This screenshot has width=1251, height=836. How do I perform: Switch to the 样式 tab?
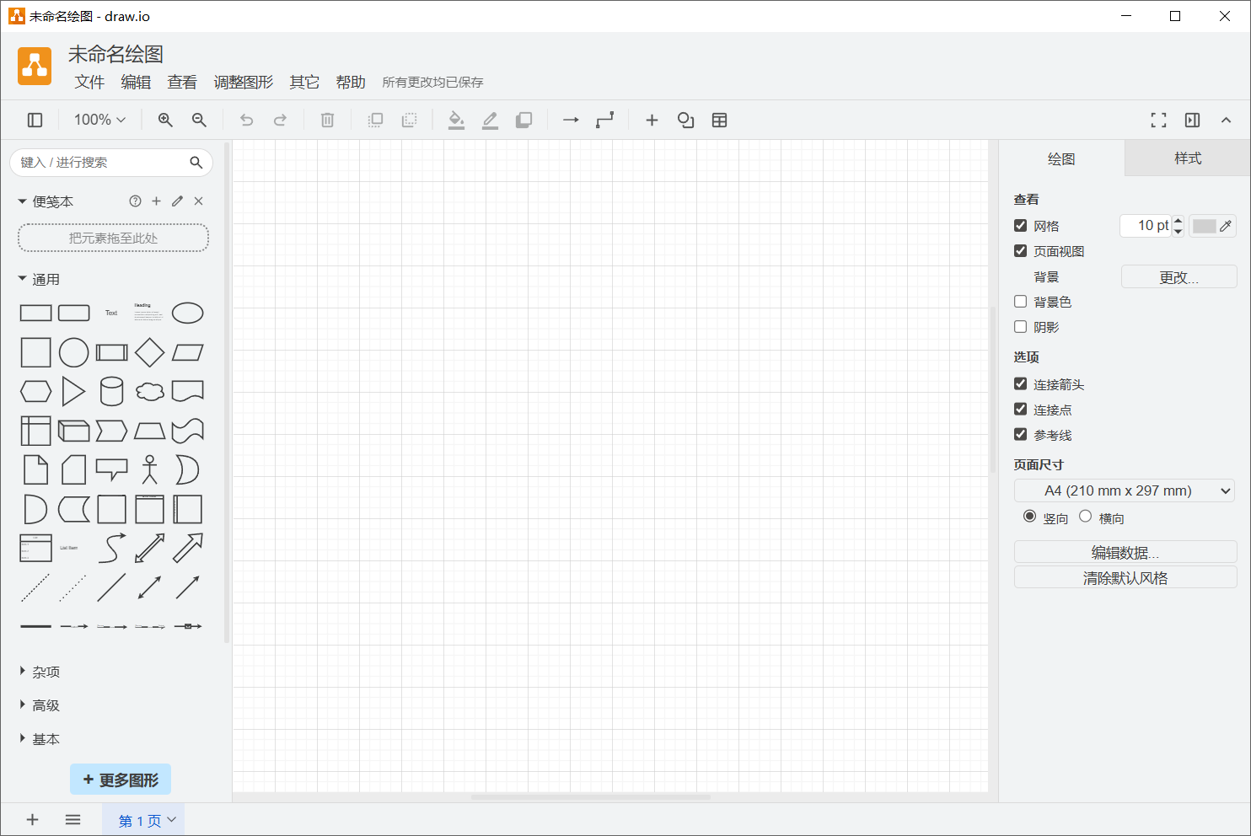pyautogui.click(x=1187, y=158)
